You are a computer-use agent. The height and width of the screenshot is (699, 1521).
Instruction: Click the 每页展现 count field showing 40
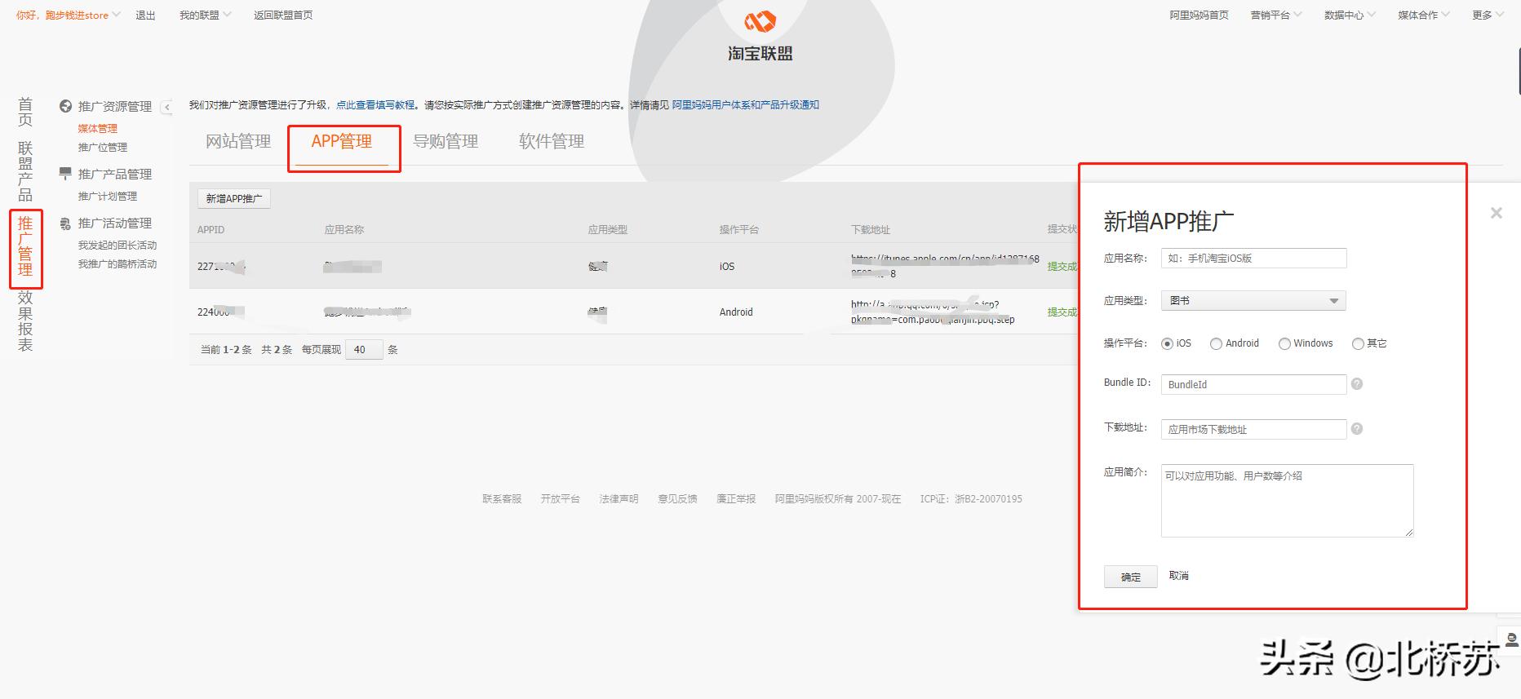click(x=364, y=349)
